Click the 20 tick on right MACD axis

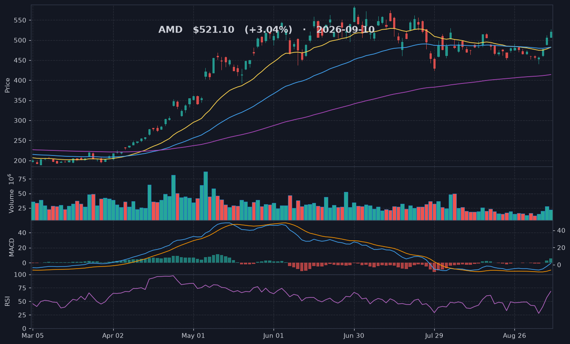coord(561,248)
